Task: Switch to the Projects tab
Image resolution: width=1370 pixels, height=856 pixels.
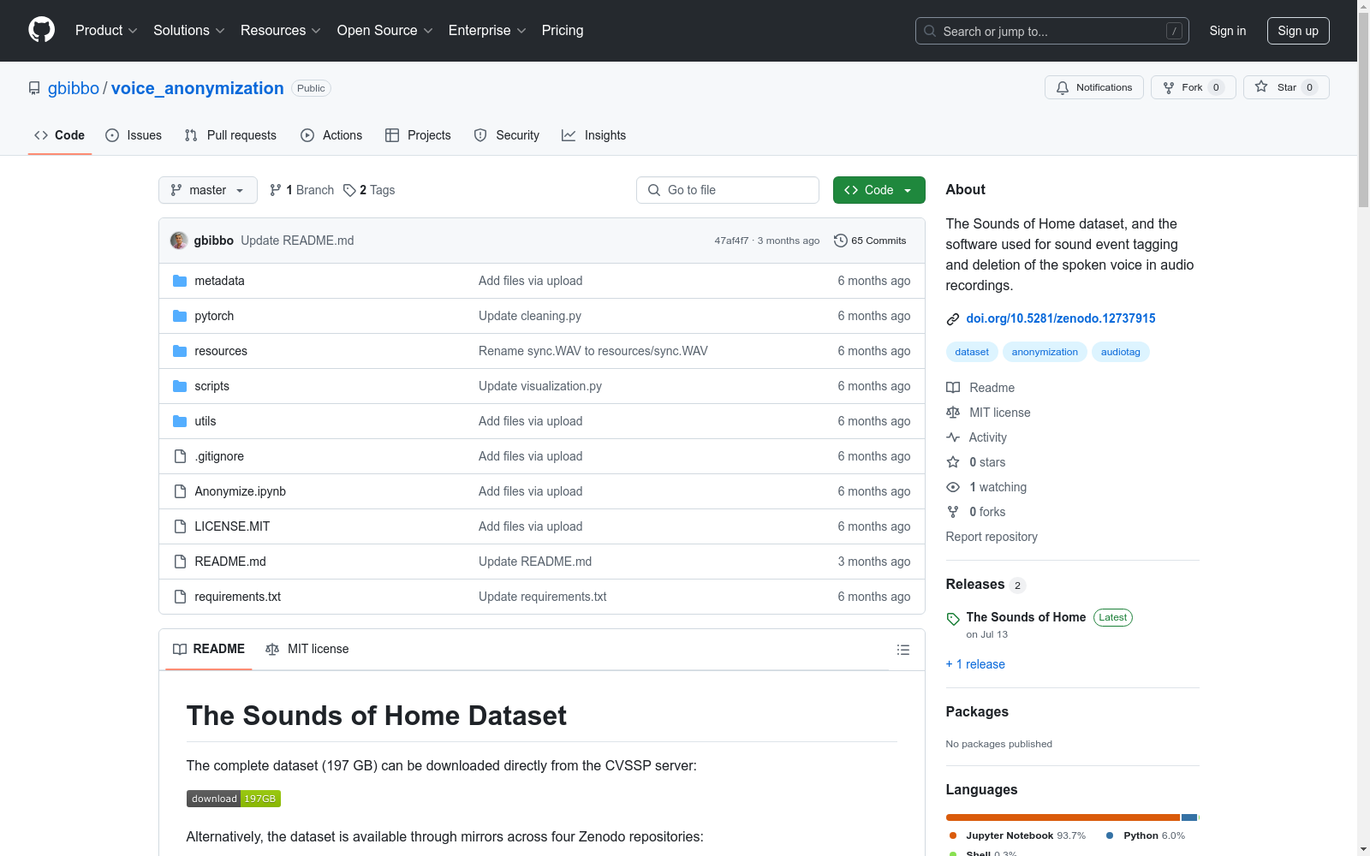Action: (x=418, y=135)
